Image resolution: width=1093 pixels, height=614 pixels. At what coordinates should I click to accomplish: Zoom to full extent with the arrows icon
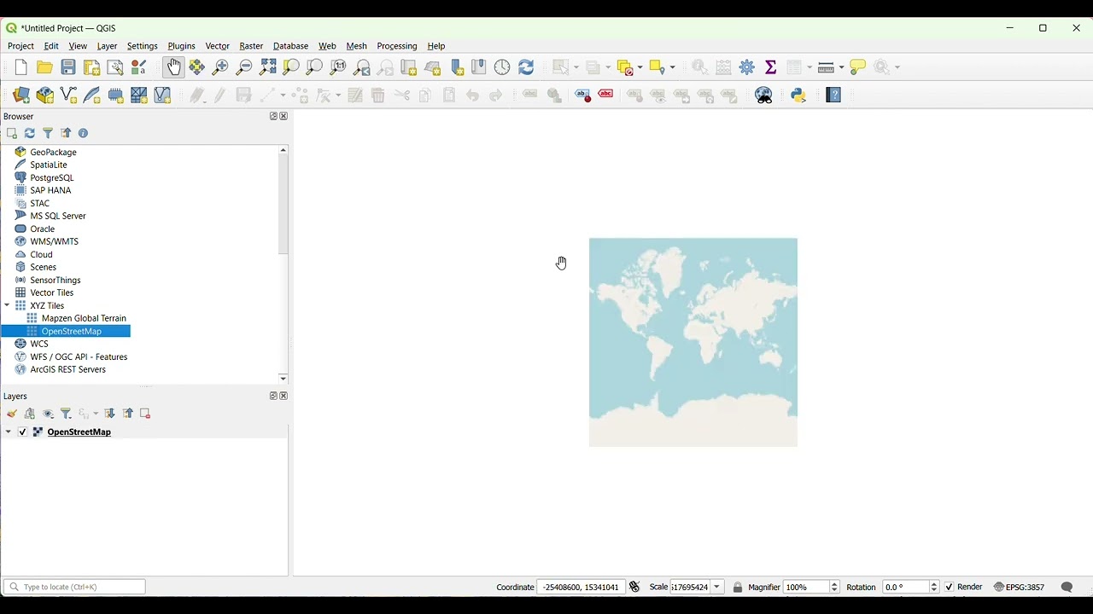[268, 67]
